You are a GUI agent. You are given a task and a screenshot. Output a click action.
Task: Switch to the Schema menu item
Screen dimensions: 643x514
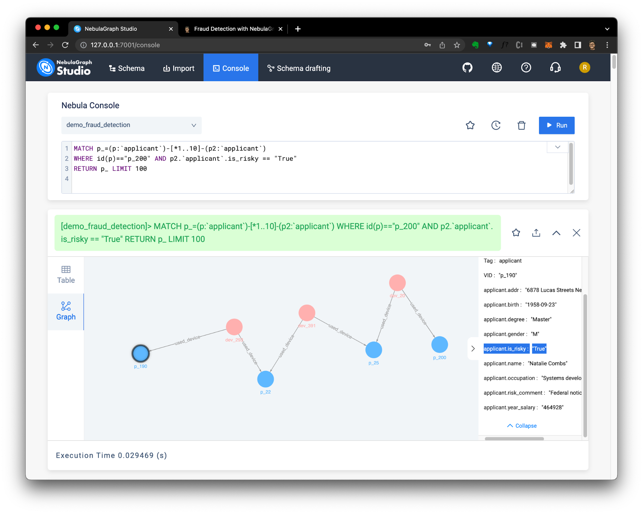point(126,68)
